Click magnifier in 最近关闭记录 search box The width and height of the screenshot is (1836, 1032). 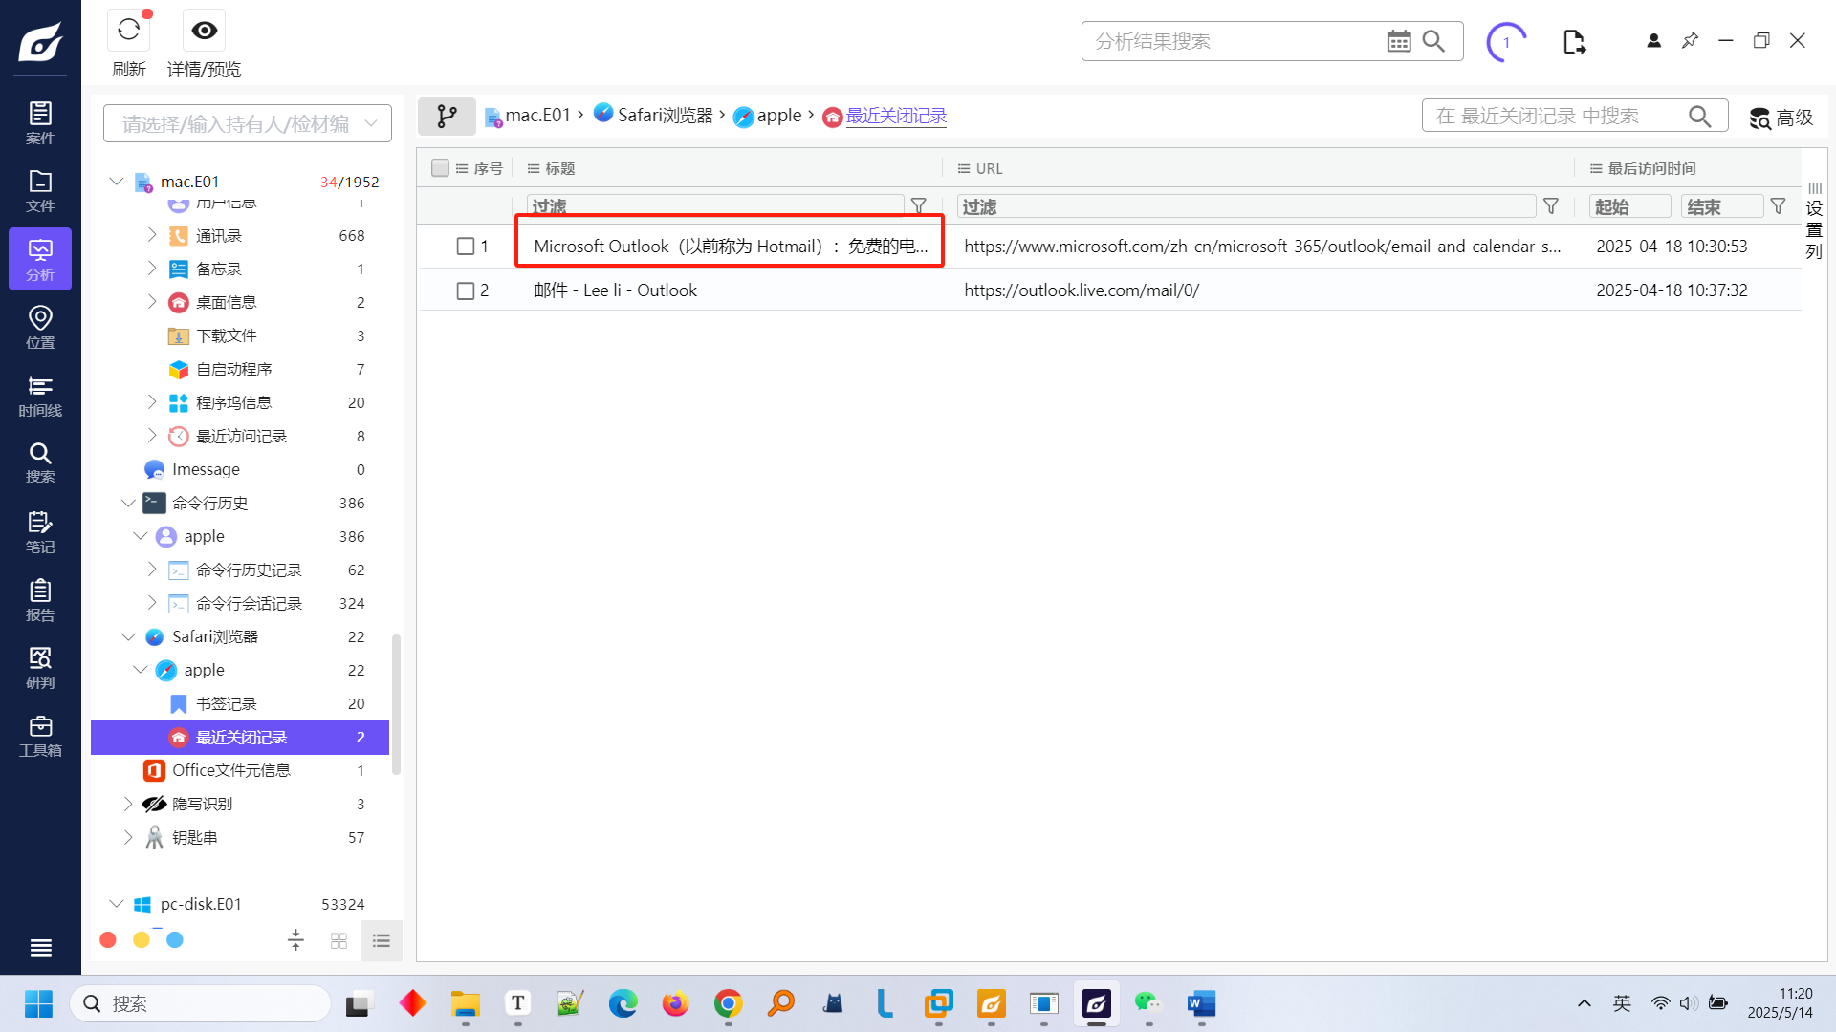[x=1699, y=116]
